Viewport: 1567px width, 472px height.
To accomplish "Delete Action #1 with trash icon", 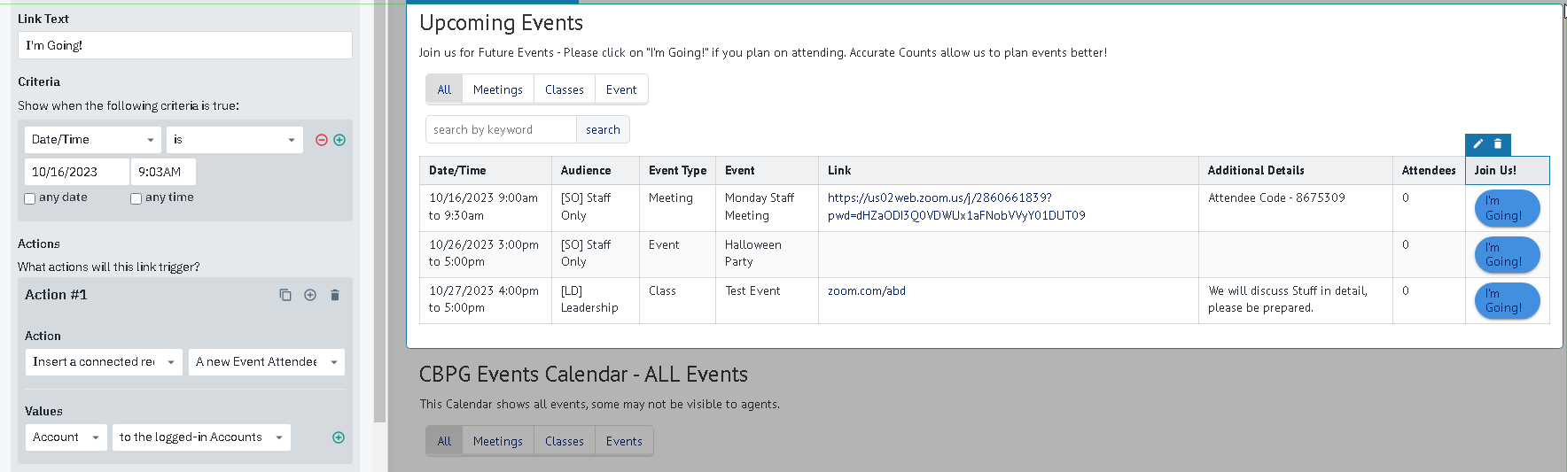I will tap(335, 295).
